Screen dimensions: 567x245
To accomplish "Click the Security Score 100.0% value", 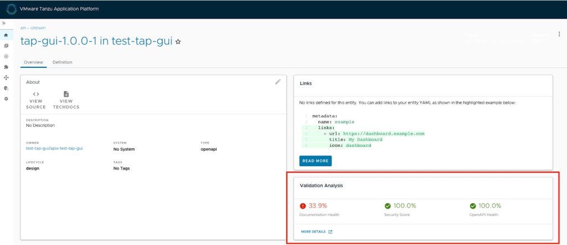I will [x=405, y=206].
